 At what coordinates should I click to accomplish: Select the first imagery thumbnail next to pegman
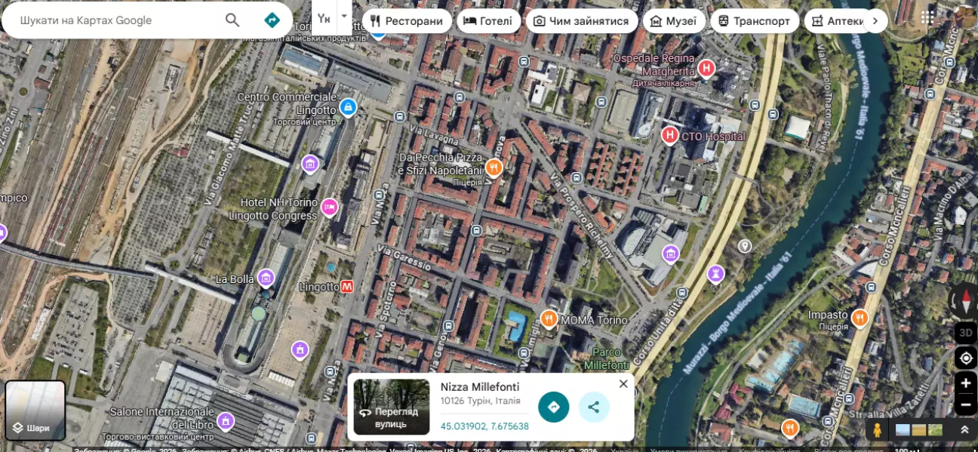point(903,430)
